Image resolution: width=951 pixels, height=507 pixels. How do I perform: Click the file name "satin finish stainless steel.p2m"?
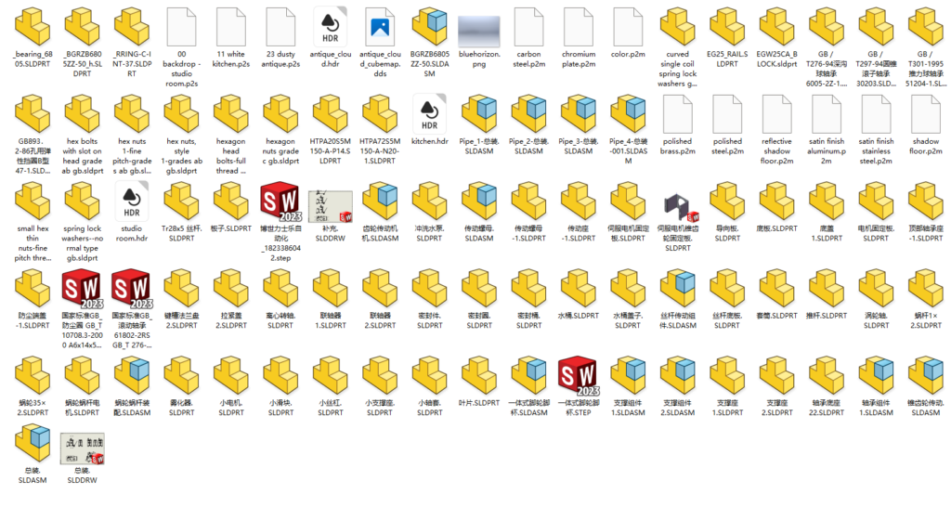point(876,151)
